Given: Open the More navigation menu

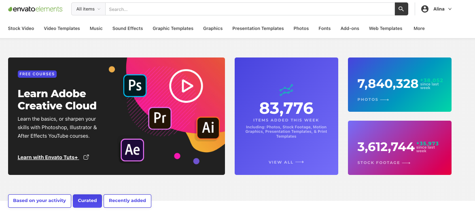Looking at the screenshot, I should click(x=419, y=28).
